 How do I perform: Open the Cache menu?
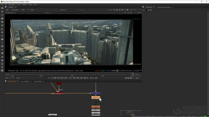30,5
